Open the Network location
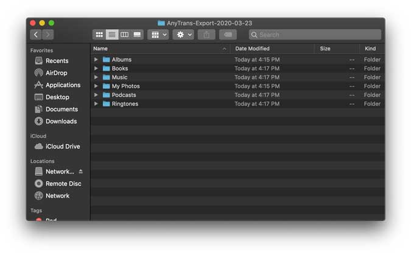This screenshot has height=255, width=411. tap(57, 195)
